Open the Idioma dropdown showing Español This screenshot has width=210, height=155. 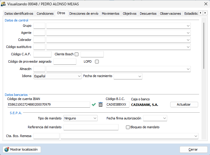(x=79, y=76)
